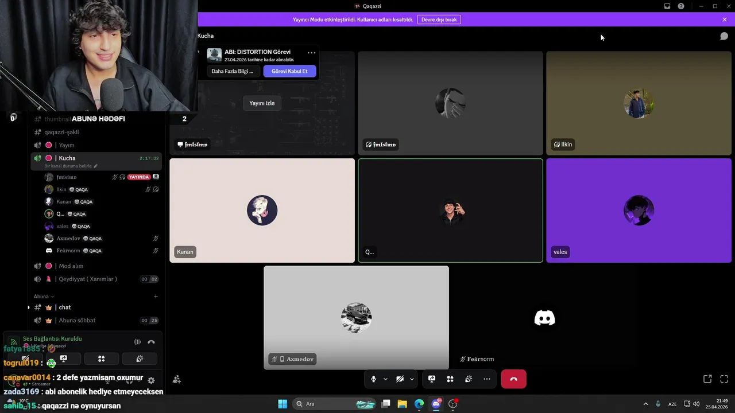Toggle noise suppression waveform icon
Screen dimensions: 735x413
(137, 342)
